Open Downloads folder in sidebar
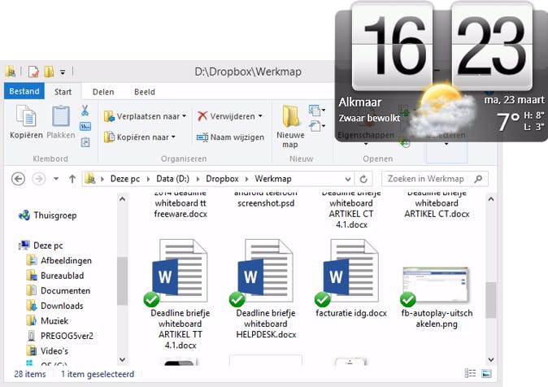Image resolution: width=548 pixels, height=387 pixels. [54, 306]
